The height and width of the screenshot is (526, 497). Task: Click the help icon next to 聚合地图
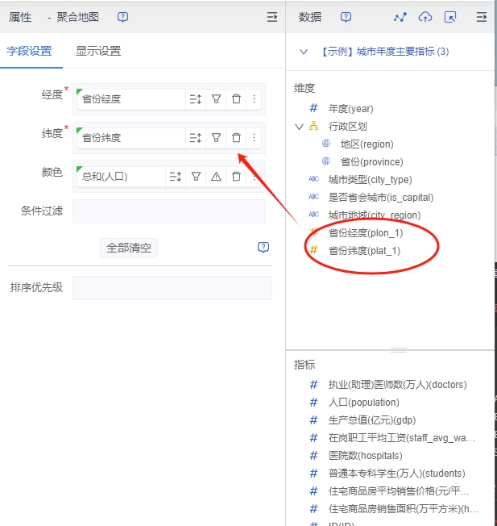point(122,17)
